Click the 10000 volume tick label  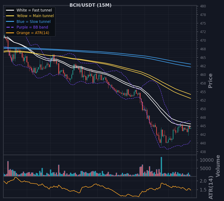click(207, 160)
